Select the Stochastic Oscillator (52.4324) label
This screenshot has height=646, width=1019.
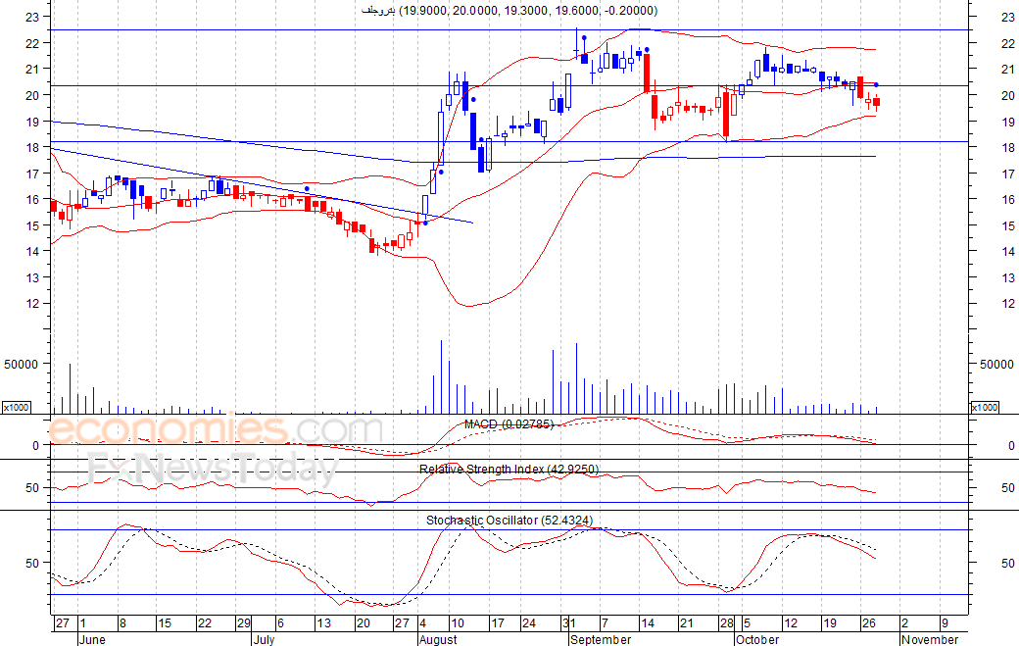509,521
